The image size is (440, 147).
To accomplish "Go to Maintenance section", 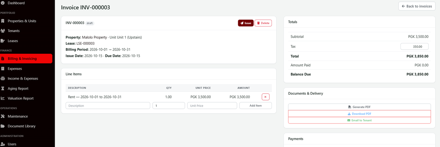I will point(26,116).
